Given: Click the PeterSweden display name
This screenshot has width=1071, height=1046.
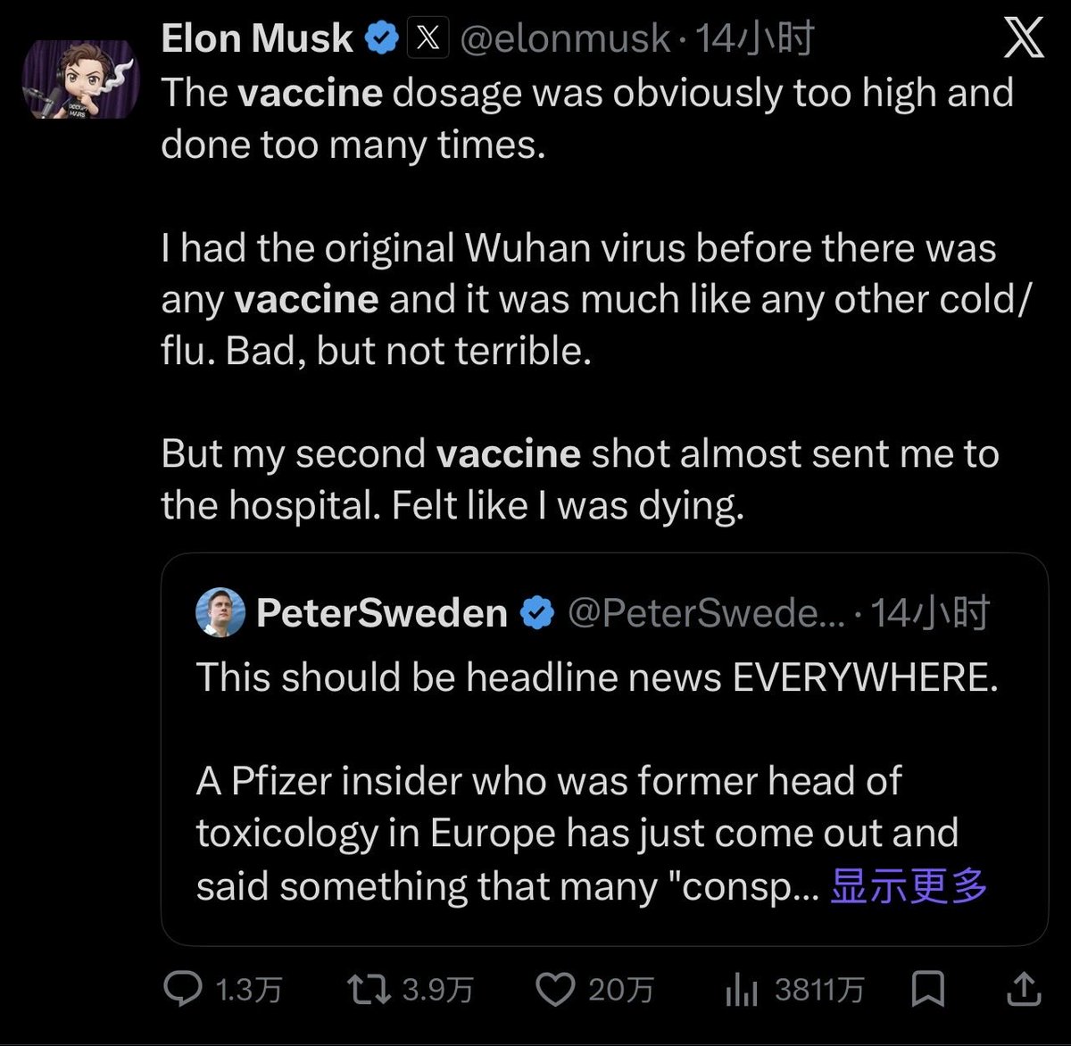Looking at the screenshot, I should (382, 613).
